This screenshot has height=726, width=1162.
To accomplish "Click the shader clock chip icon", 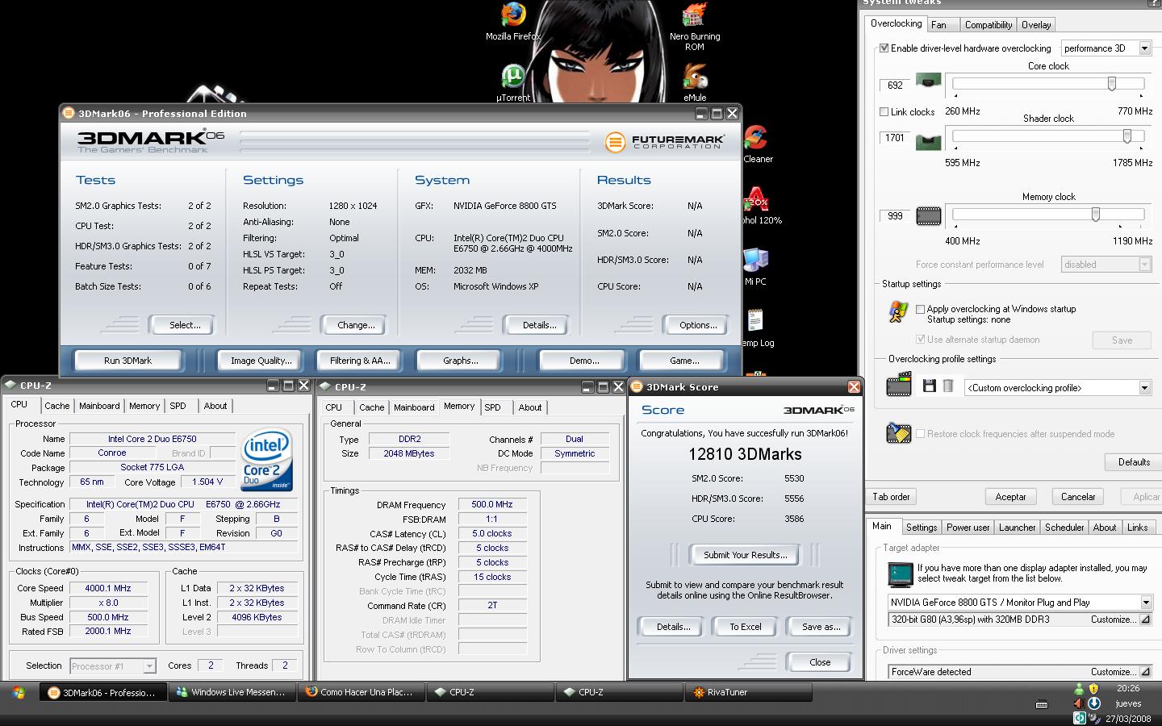I will (x=929, y=142).
